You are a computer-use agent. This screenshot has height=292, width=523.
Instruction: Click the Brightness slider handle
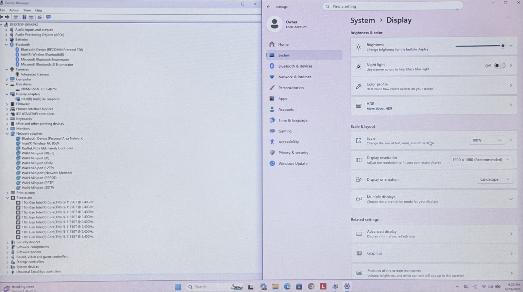[x=502, y=46]
